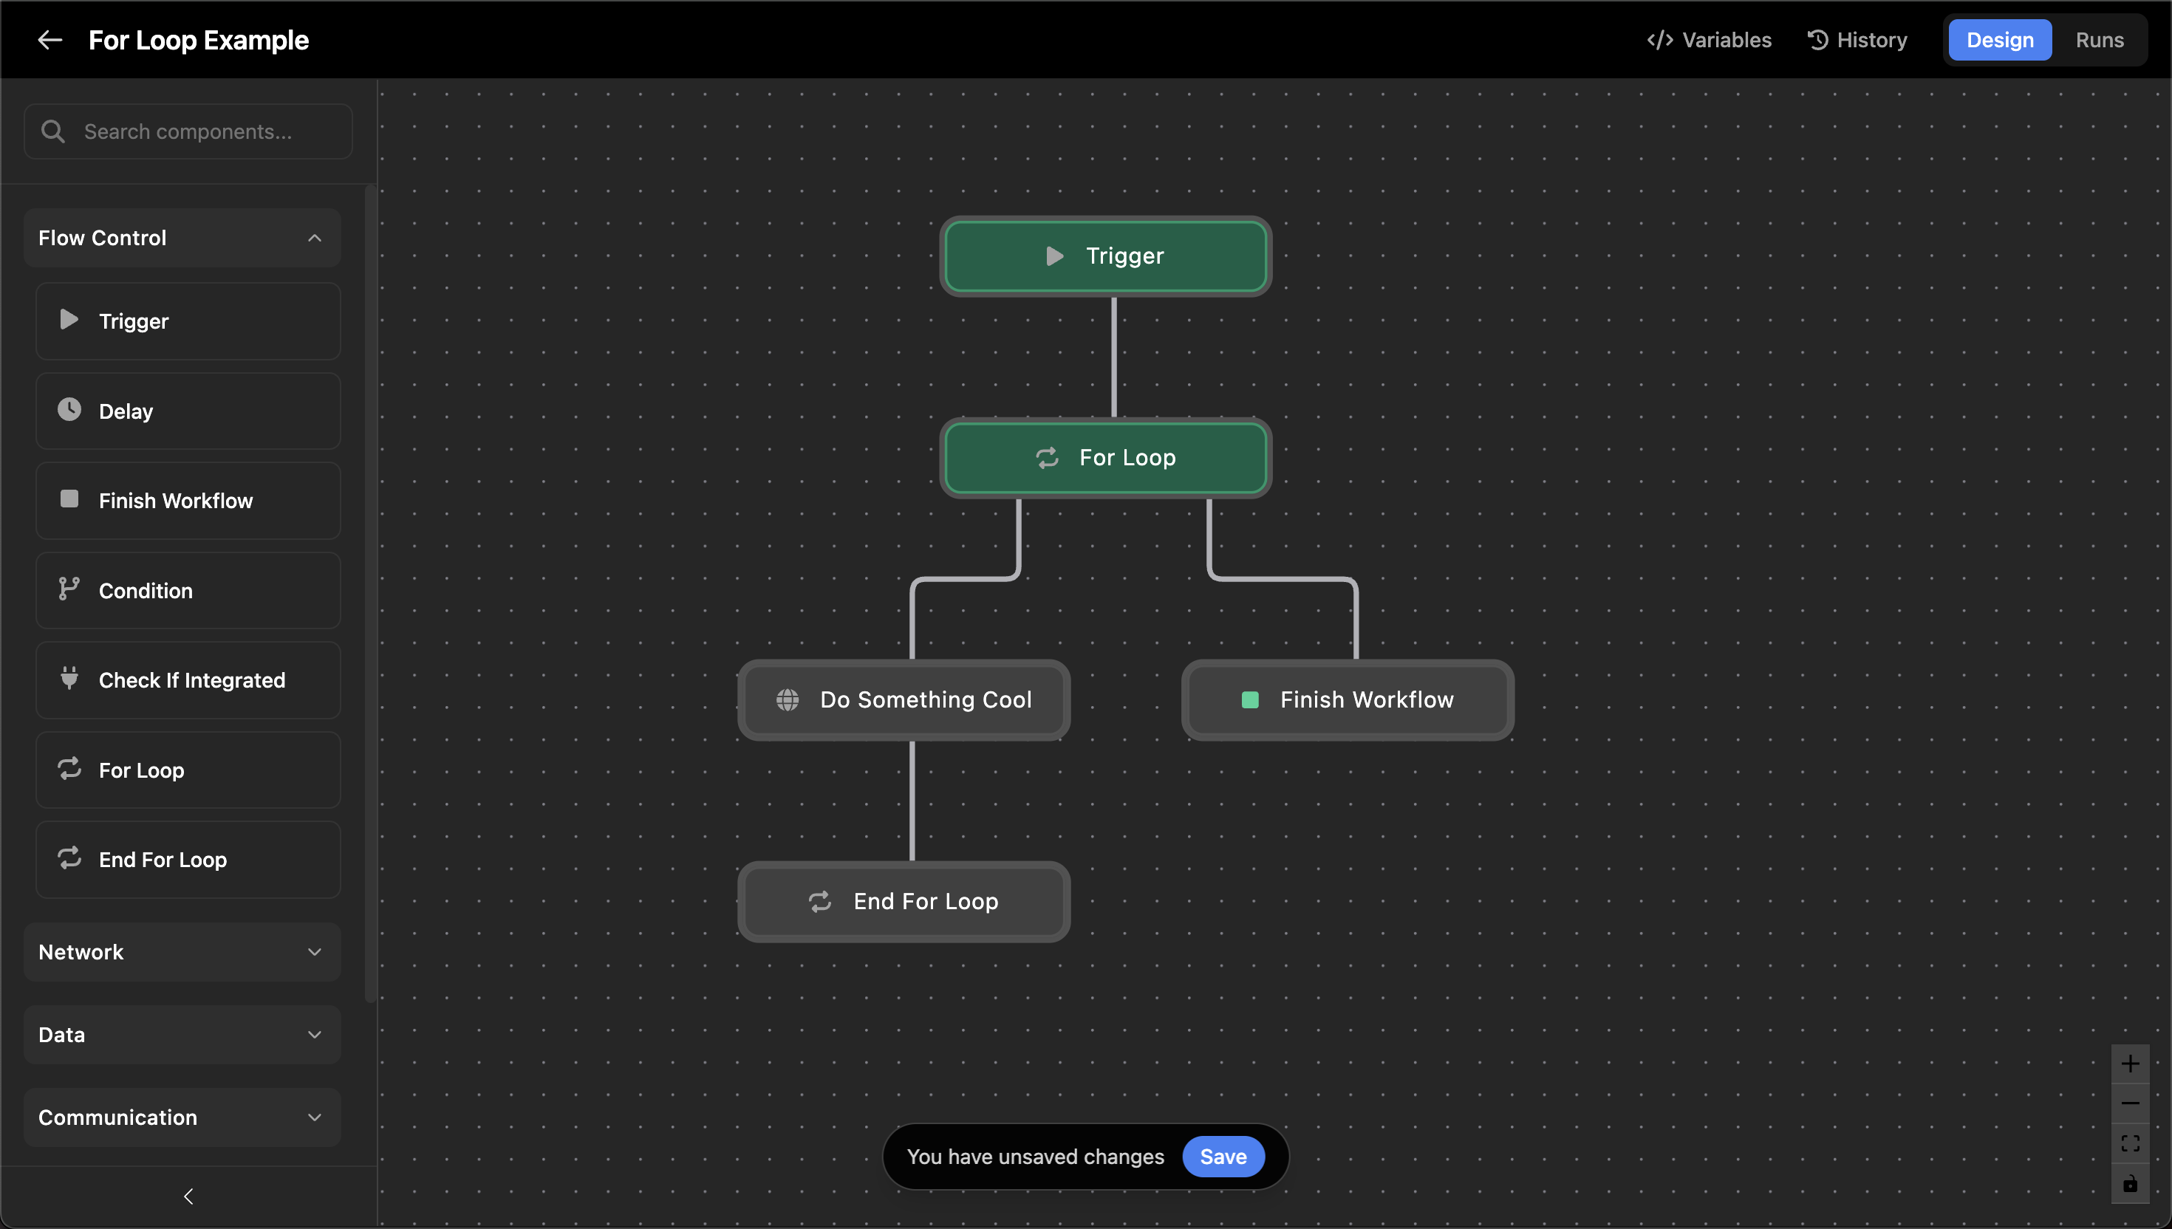
Task: Open the Variables panel
Action: coord(1709,40)
